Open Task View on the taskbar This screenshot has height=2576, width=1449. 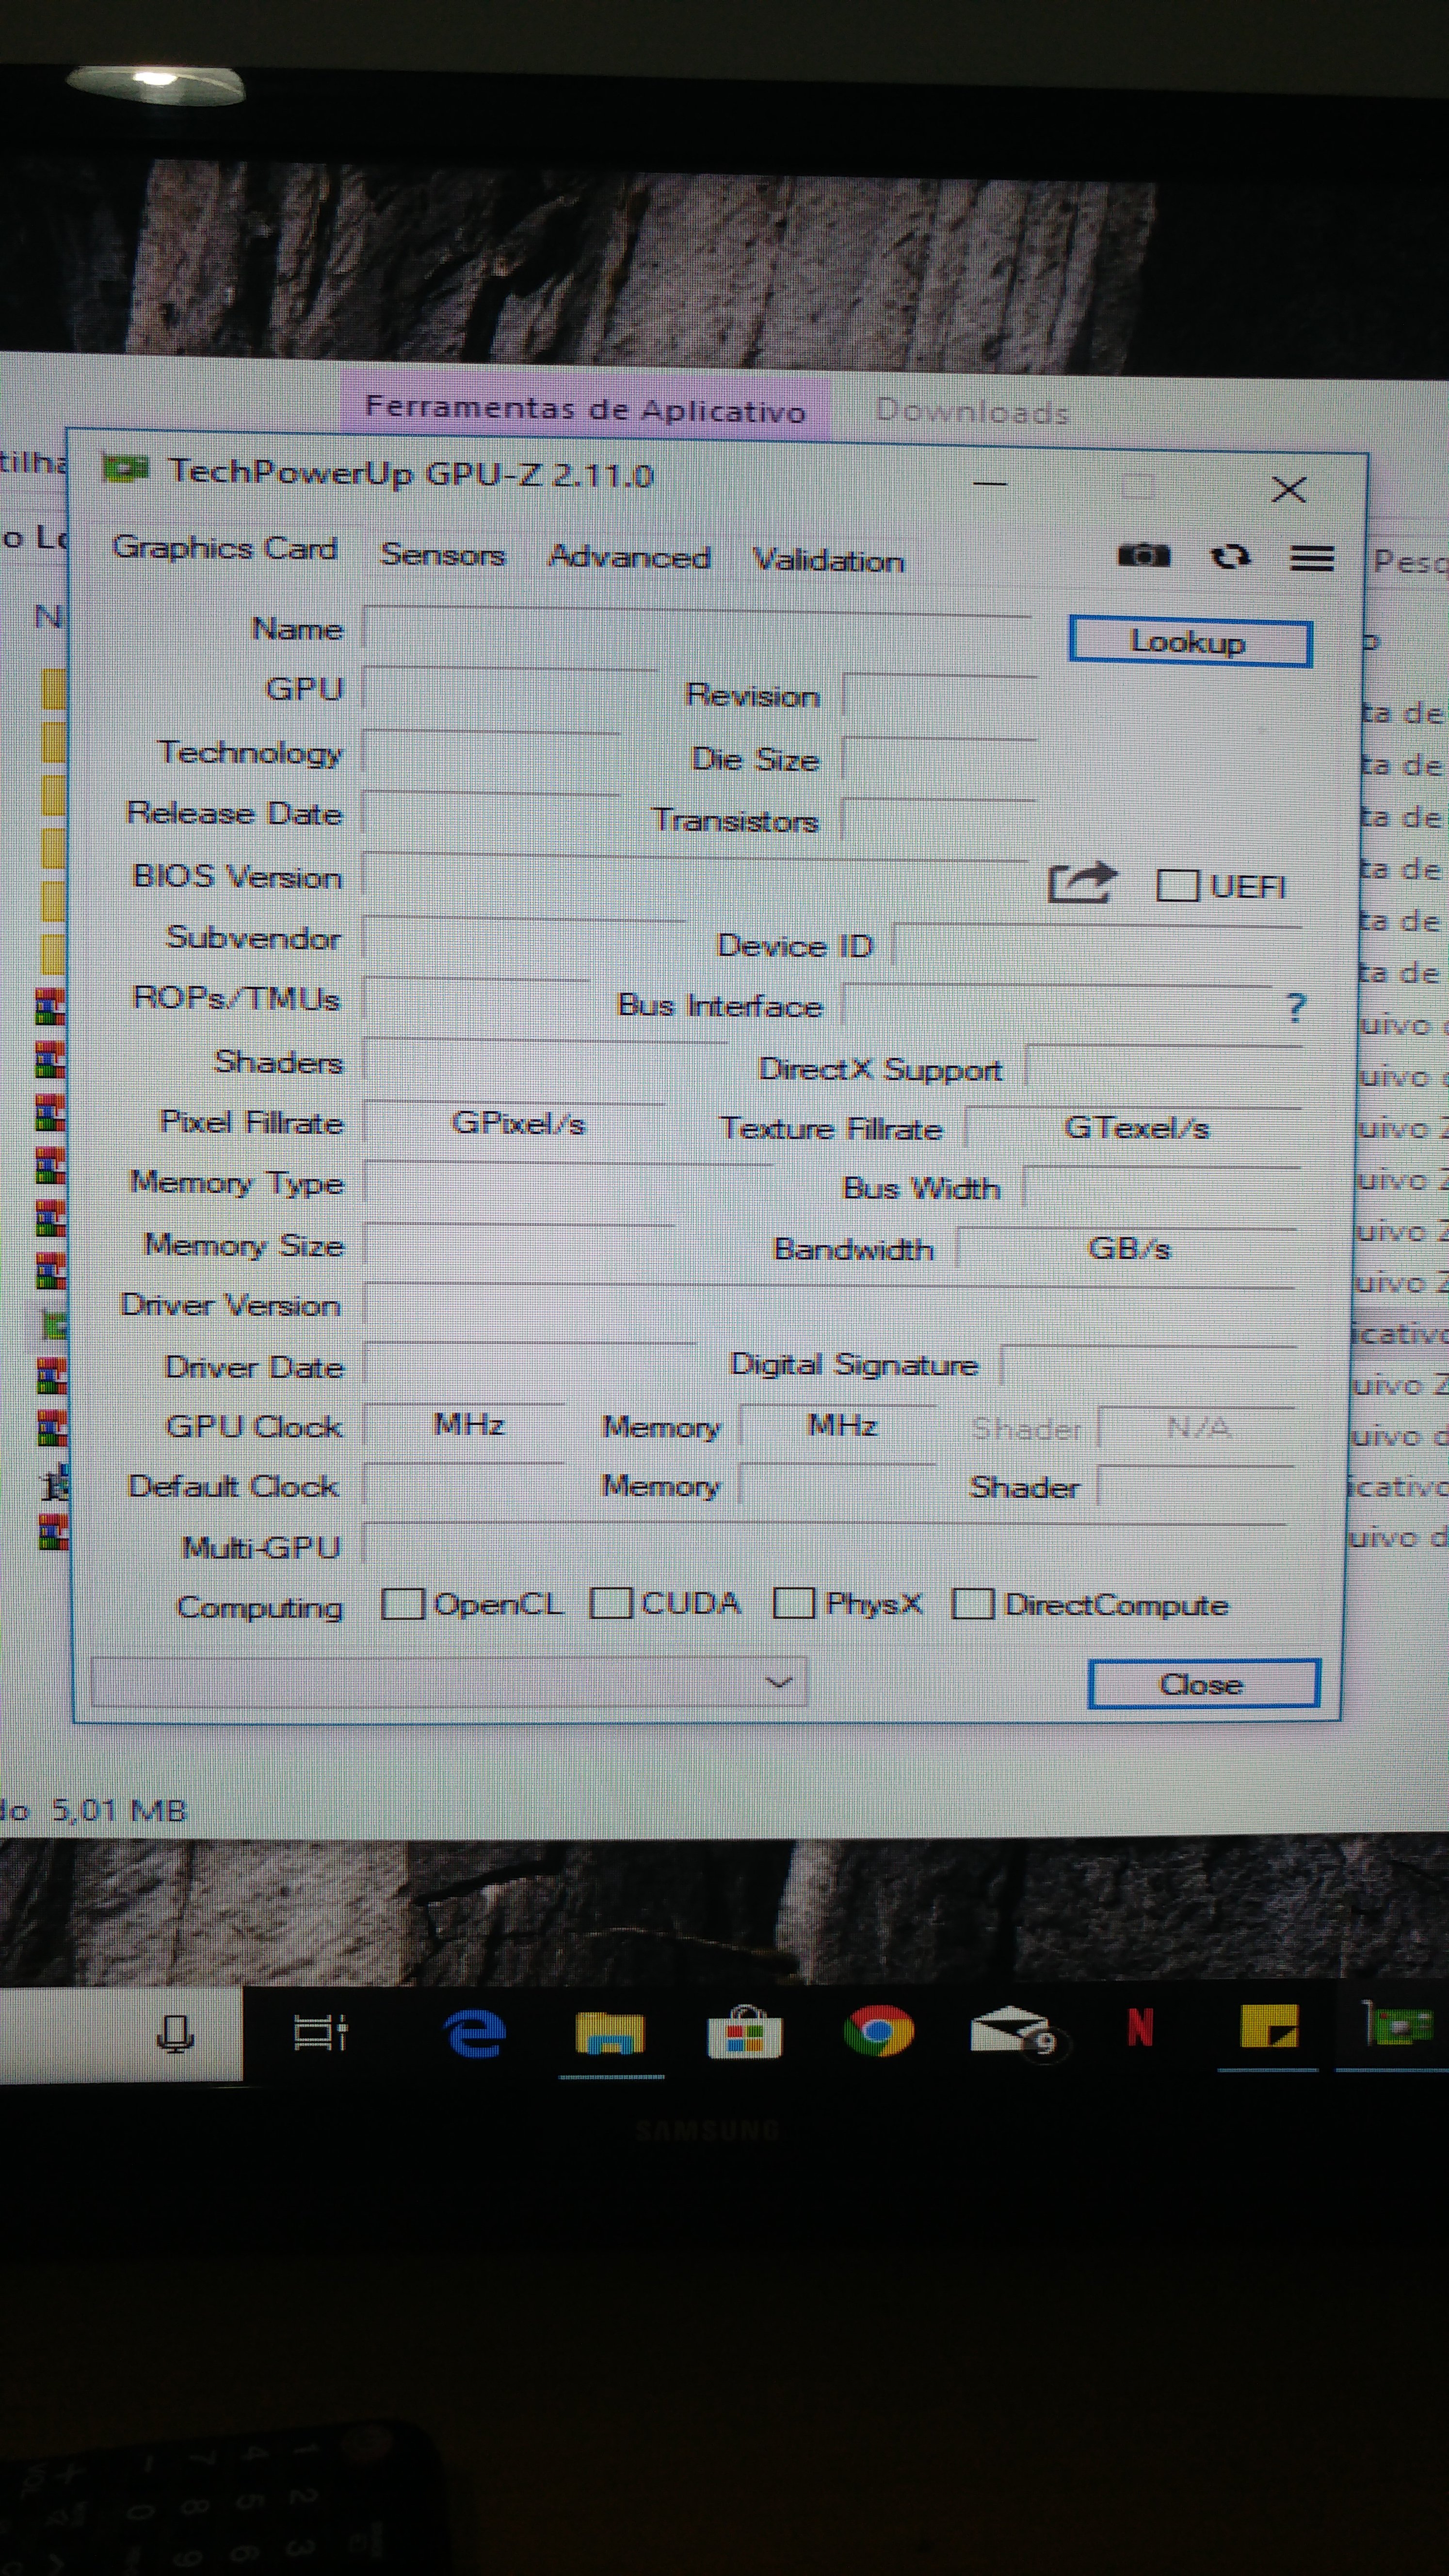pos(320,2032)
